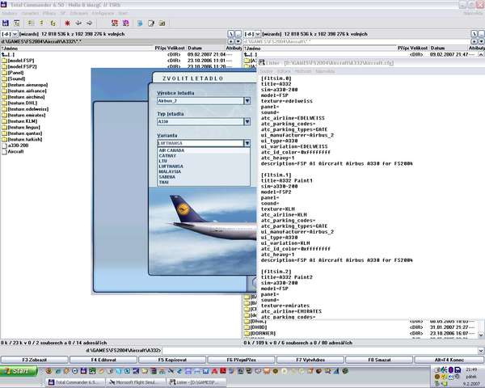The image size is (485, 388).
Task: Expand the Typ letadla dropdown
Action: coord(247,121)
